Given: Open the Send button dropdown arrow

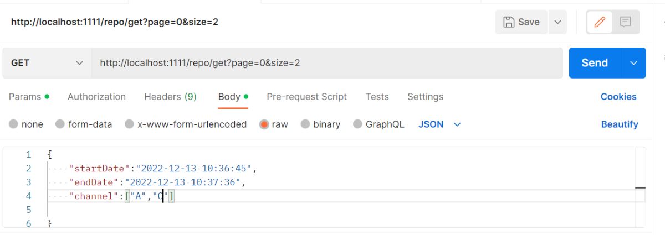Looking at the screenshot, I should [634, 63].
